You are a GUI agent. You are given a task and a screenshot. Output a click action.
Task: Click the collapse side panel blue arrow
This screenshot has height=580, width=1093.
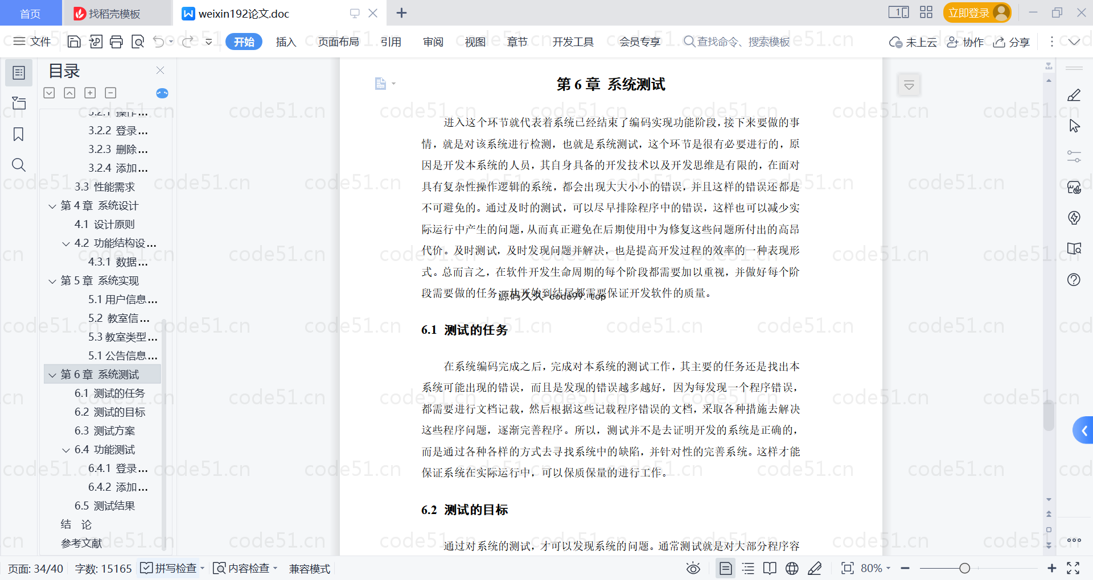point(1083,430)
